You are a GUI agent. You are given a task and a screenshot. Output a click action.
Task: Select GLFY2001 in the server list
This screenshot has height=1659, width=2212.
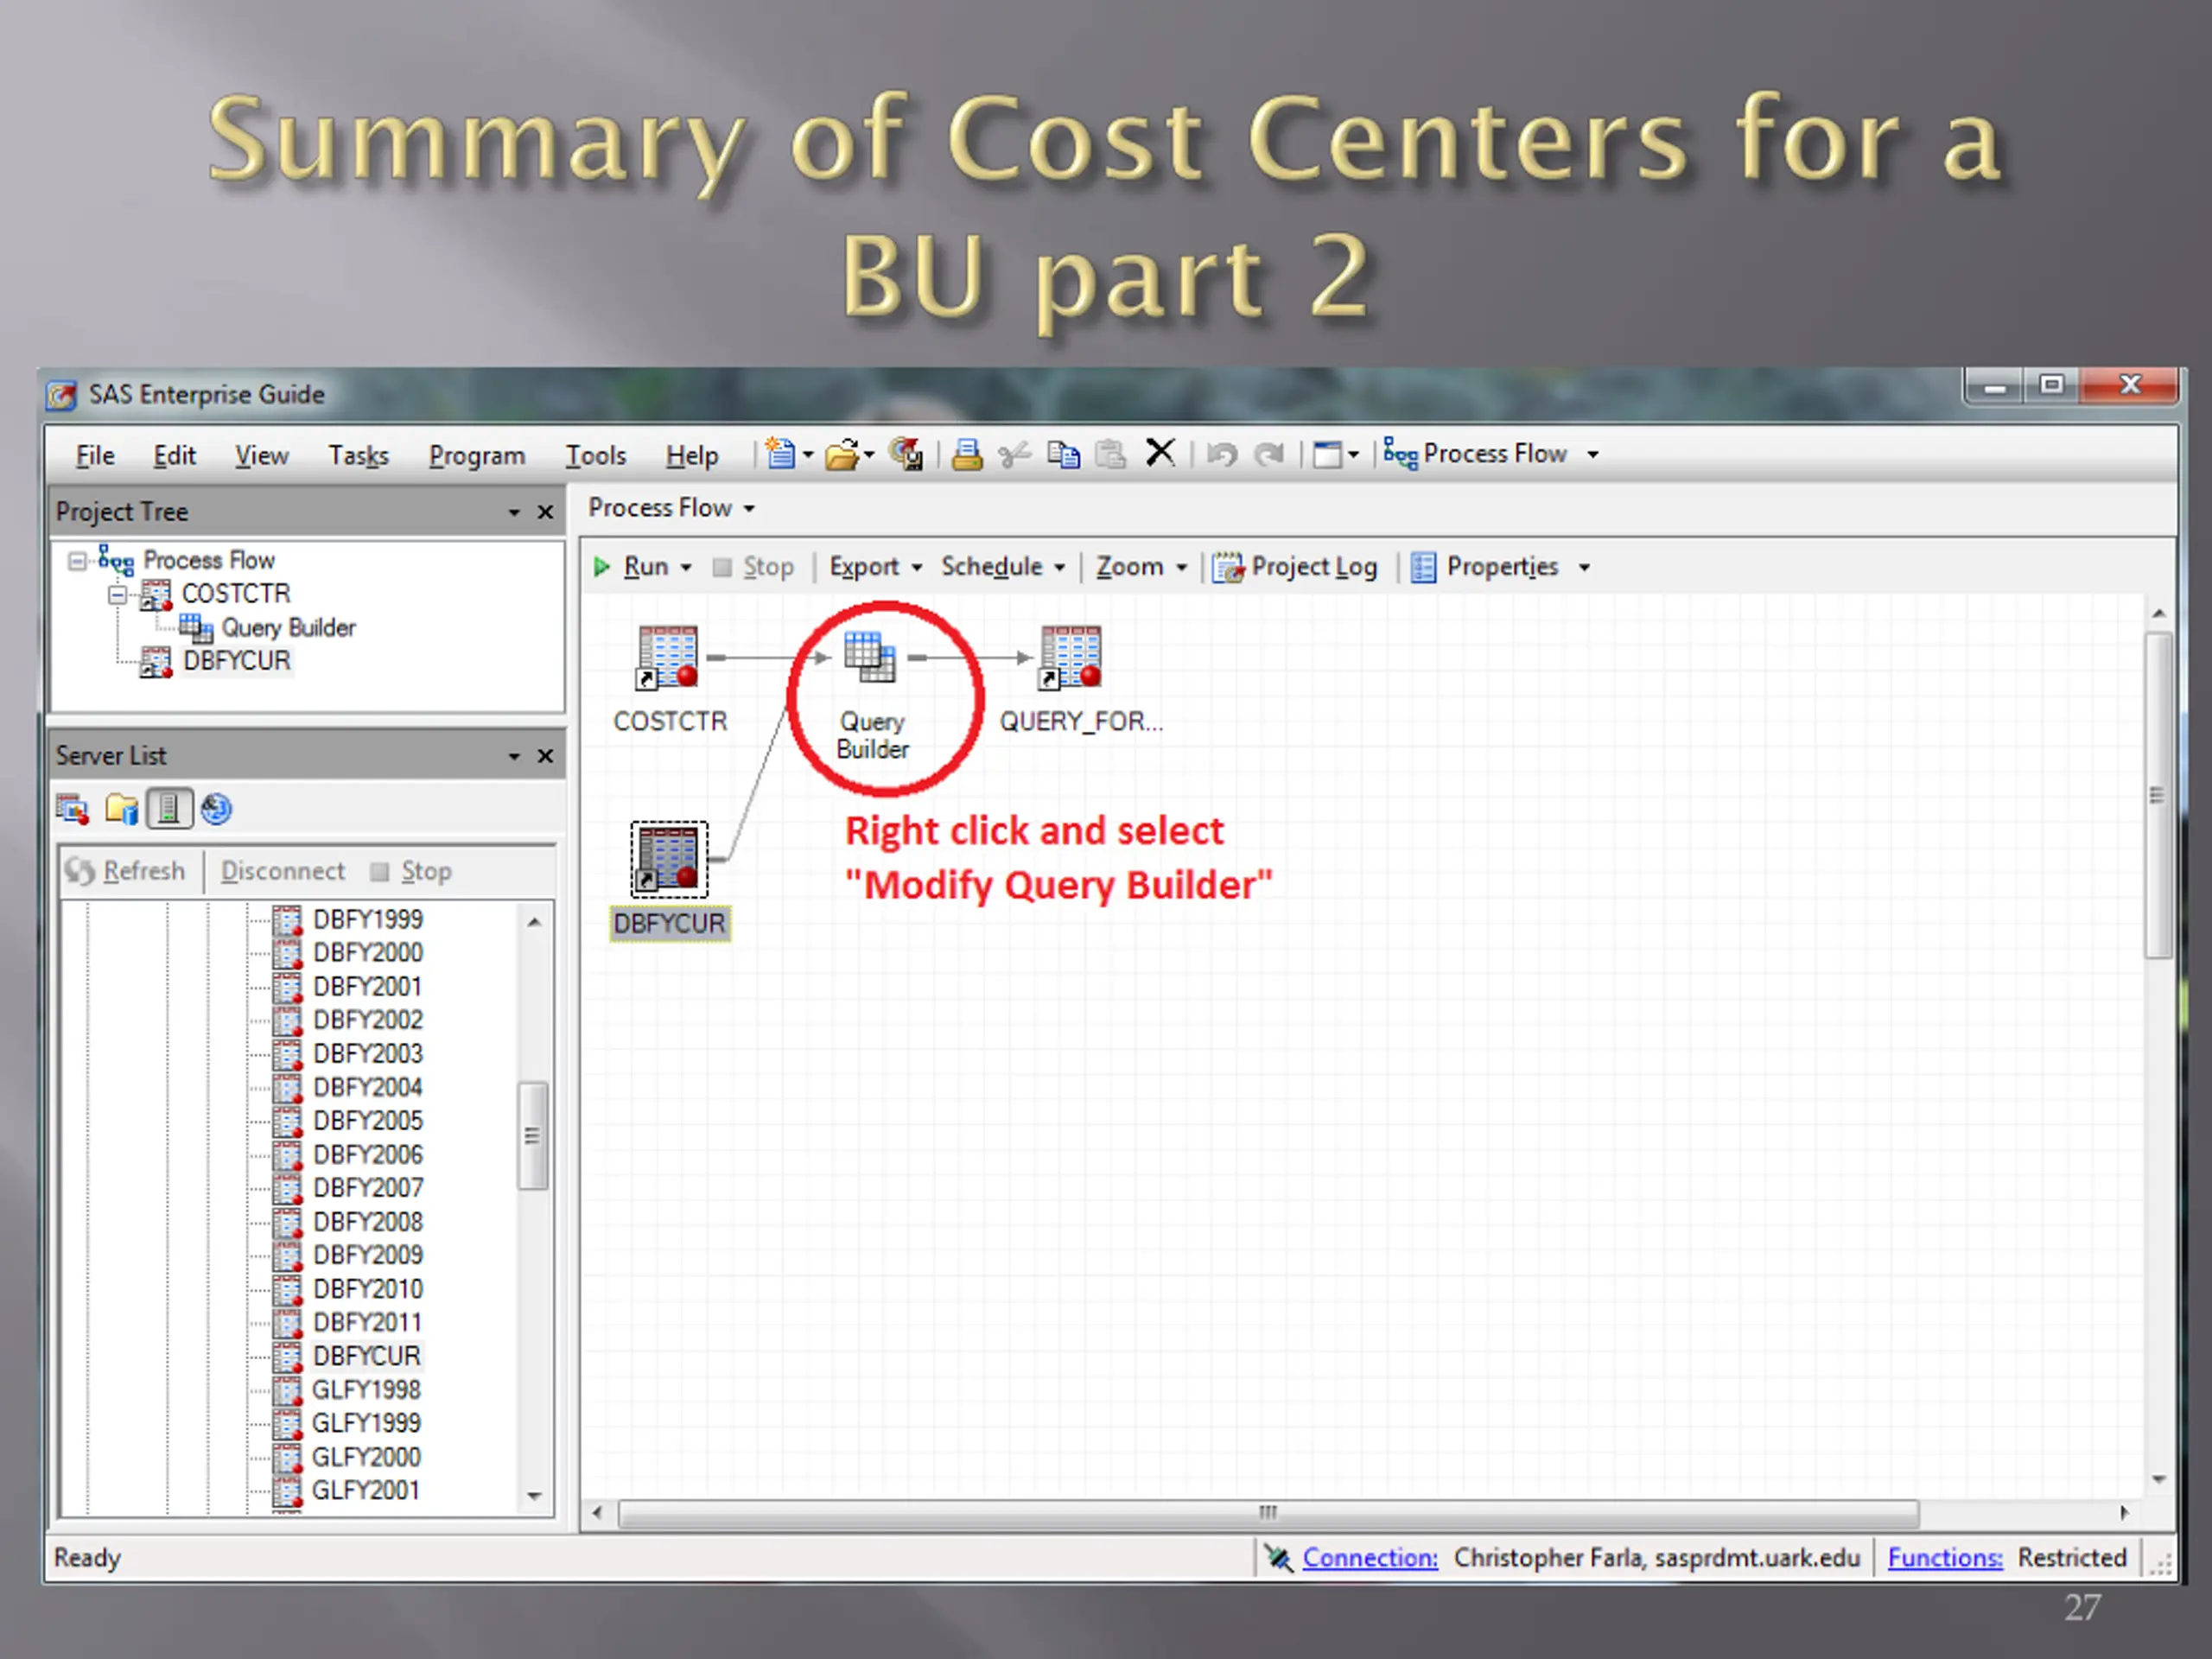pos(367,1491)
